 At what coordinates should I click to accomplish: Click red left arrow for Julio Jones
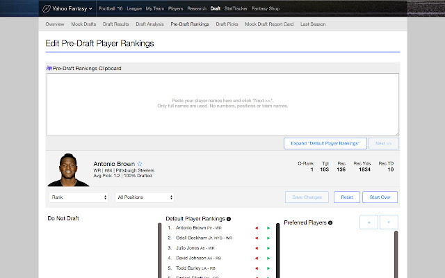(257, 248)
